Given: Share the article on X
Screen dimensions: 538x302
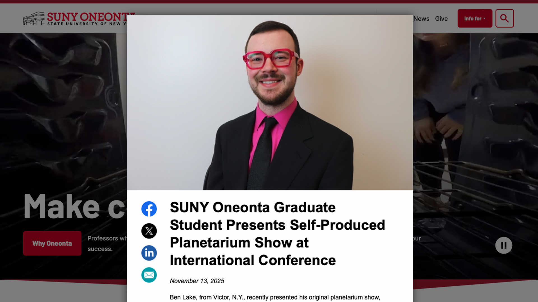Looking at the screenshot, I should tap(149, 231).
